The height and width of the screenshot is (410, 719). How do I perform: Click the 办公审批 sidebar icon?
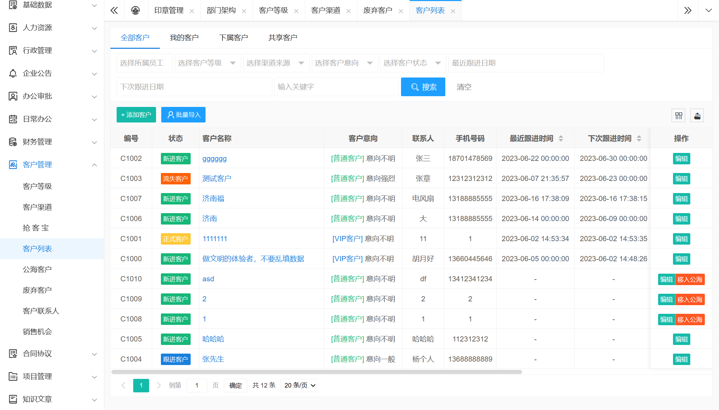(x=13, y=96)
